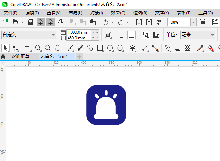
Task: Print the document with the printer icon
Action: 60,22
